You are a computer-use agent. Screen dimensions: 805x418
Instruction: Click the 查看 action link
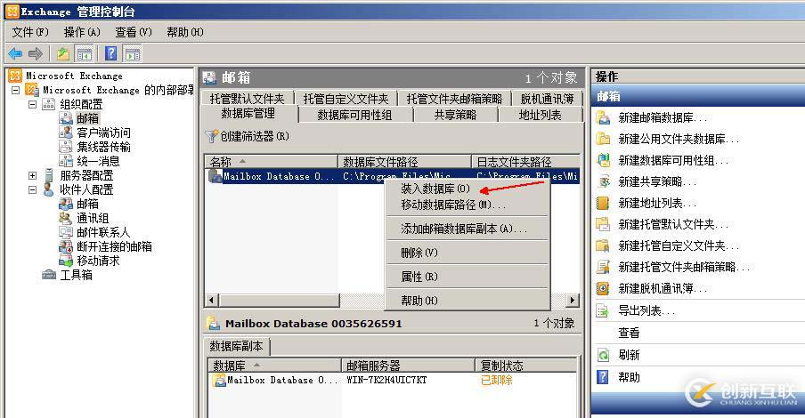click(629, 333)
